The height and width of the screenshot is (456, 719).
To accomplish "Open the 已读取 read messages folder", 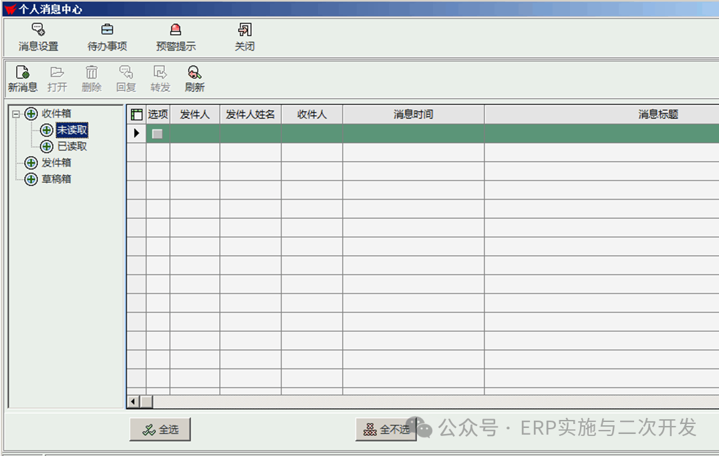I will pyautogui.click(x=72, y=146).
